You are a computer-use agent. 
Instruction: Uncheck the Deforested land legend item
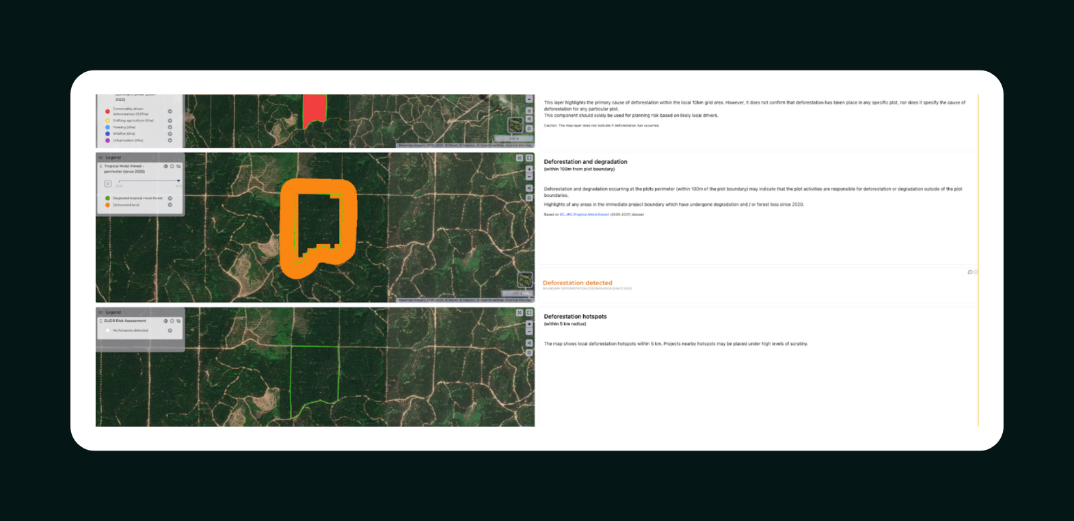170,205
